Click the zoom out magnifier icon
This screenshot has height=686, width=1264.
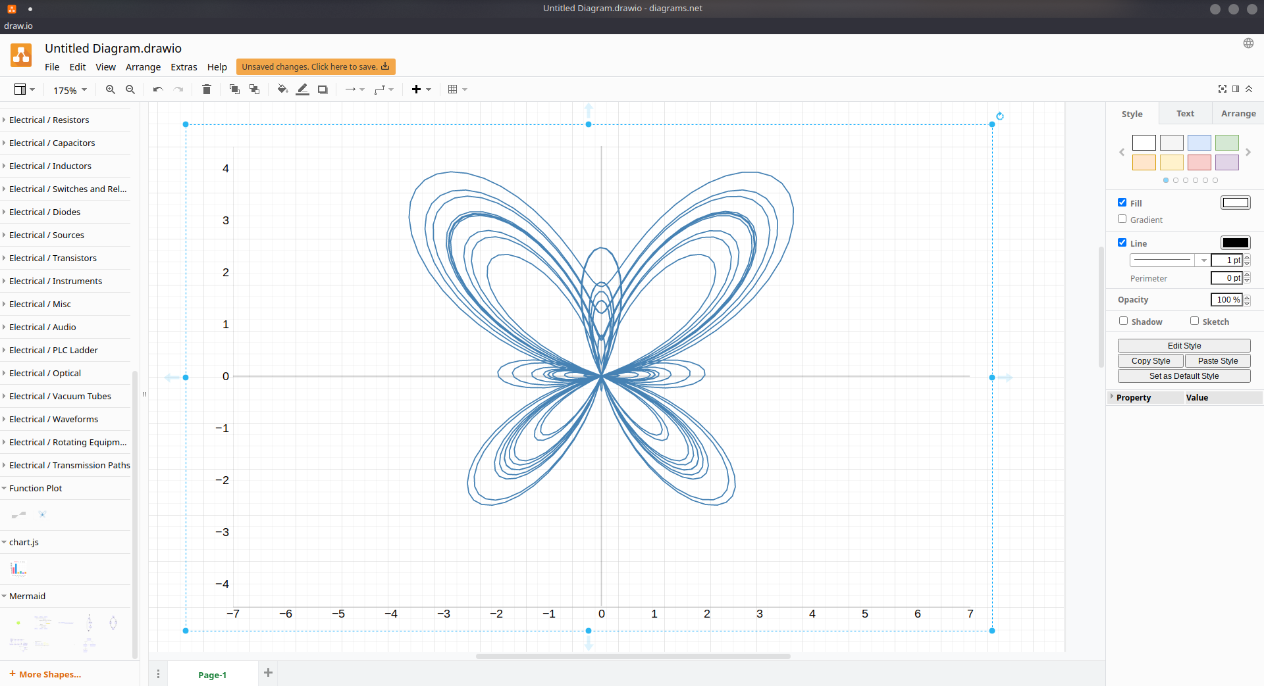click(x=130, y=89)
